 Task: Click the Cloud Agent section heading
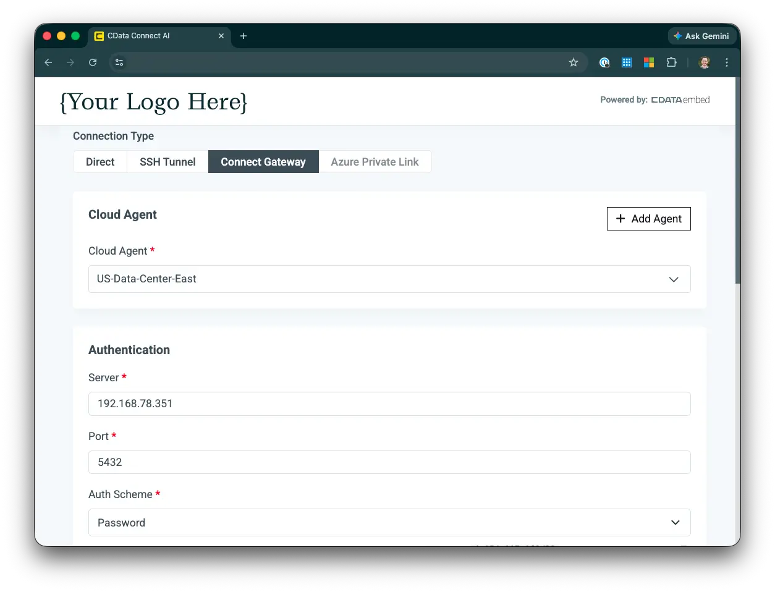click(x=122, y=214)
